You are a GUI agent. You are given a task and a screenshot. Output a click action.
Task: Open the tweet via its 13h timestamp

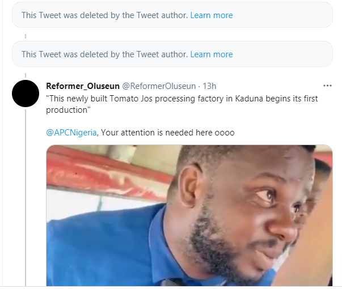click(x=209, y=86)
